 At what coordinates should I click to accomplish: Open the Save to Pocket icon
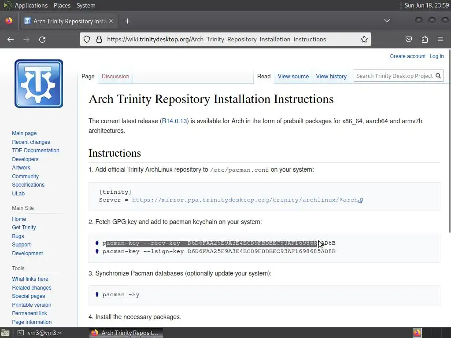point(408,39)
